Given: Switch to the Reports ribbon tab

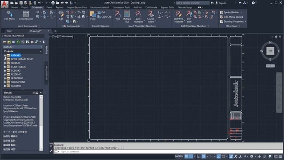Looking at the screenshot, I should click(x=59, y=8).
